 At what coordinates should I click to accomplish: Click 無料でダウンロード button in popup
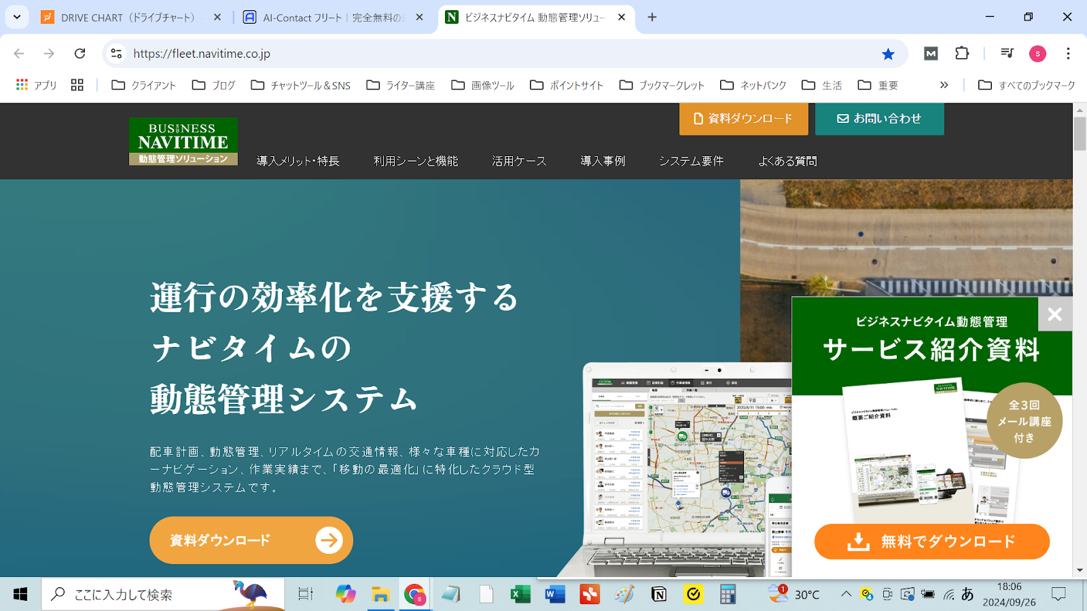[x=932, y=542]
